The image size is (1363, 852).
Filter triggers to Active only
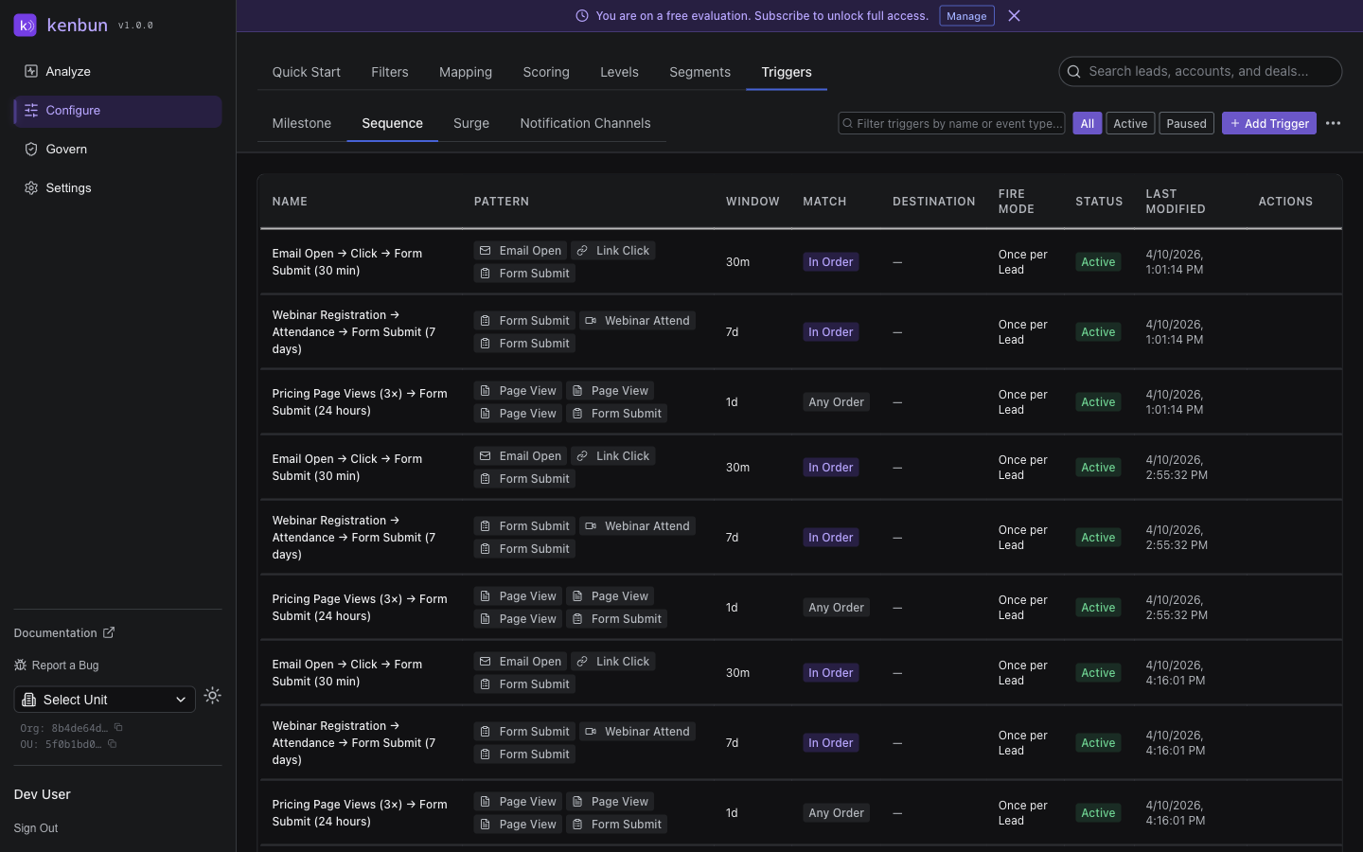coord(1130,123)
